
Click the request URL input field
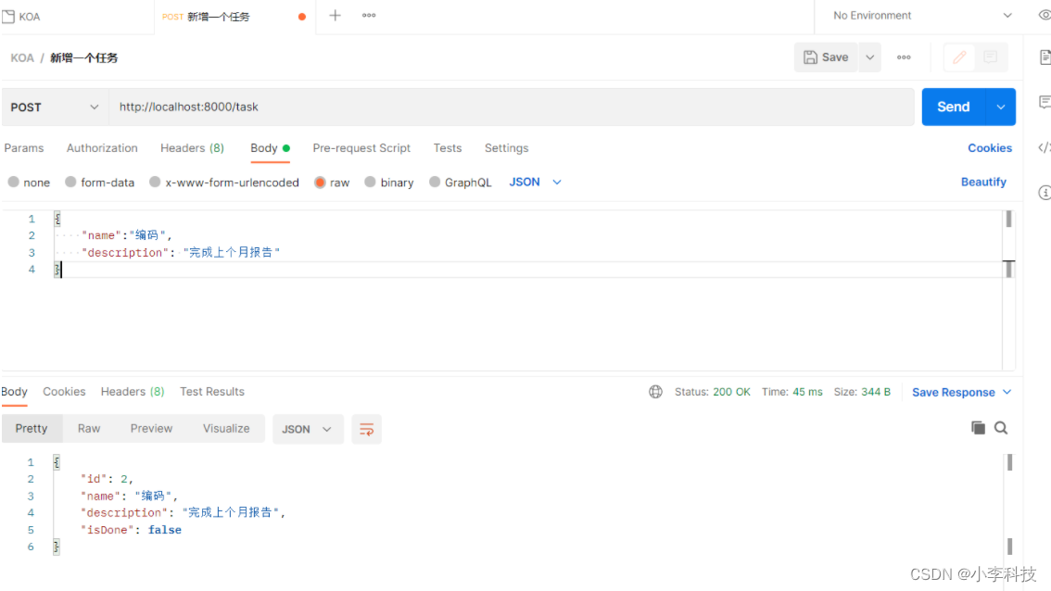pyautogui.click(x=510, y=107)
